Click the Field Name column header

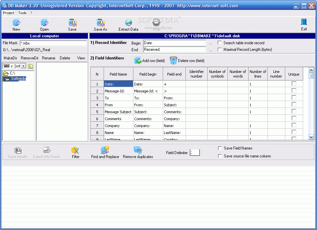pos(119,74)
